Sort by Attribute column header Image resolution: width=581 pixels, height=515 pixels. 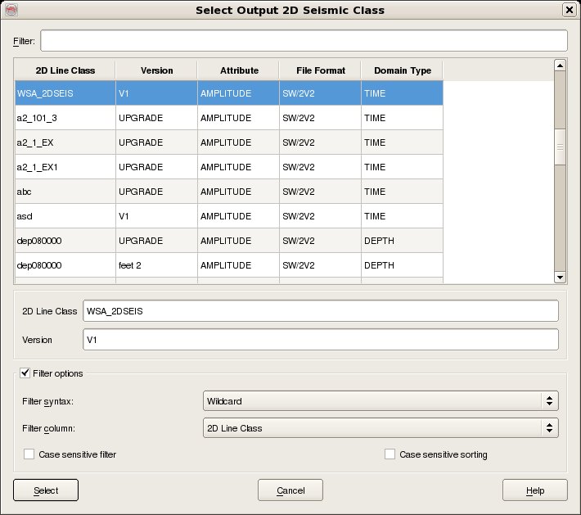[239, 70]
